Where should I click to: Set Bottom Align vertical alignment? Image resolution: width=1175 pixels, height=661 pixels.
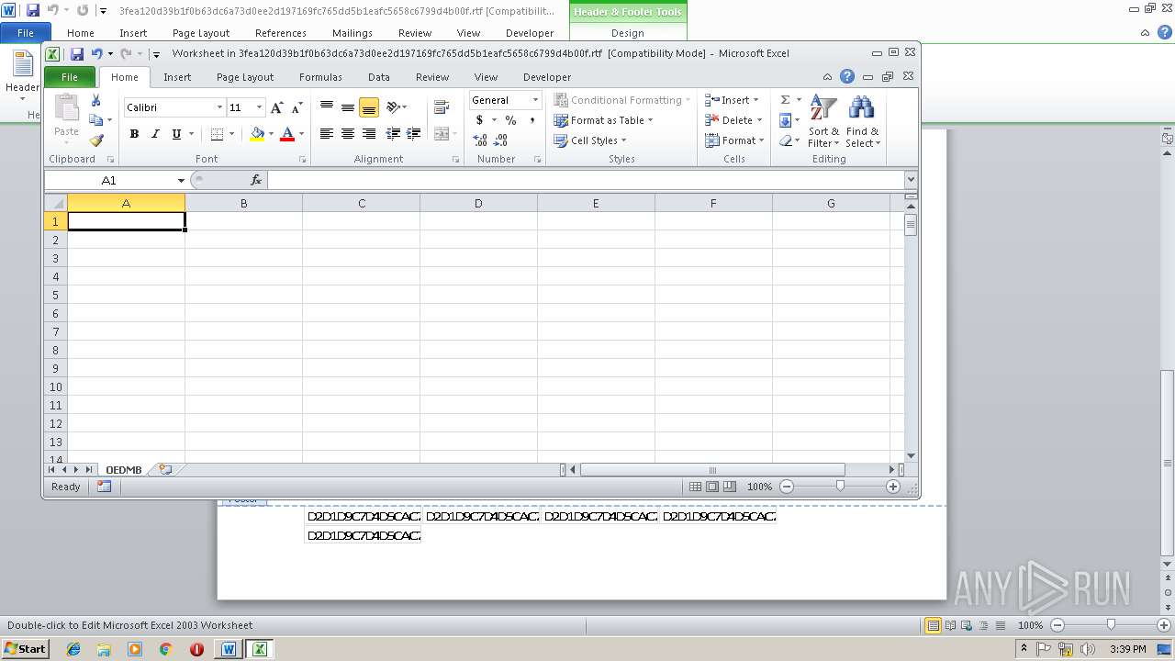click(x=369, y=107)
